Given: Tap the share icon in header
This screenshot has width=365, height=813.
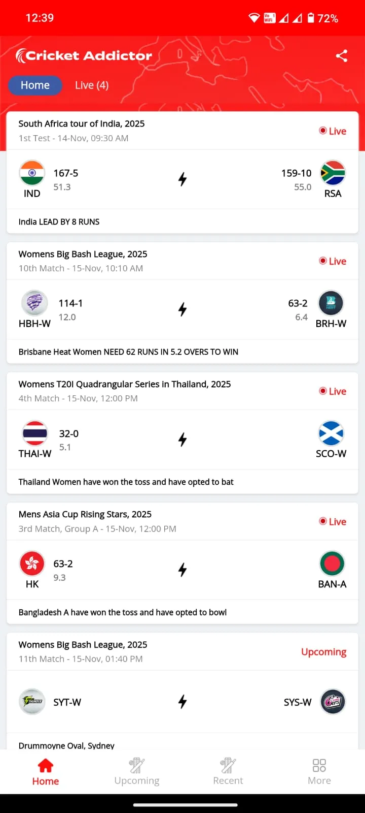Looking at the screenshot, I should (x=341, y=56).
